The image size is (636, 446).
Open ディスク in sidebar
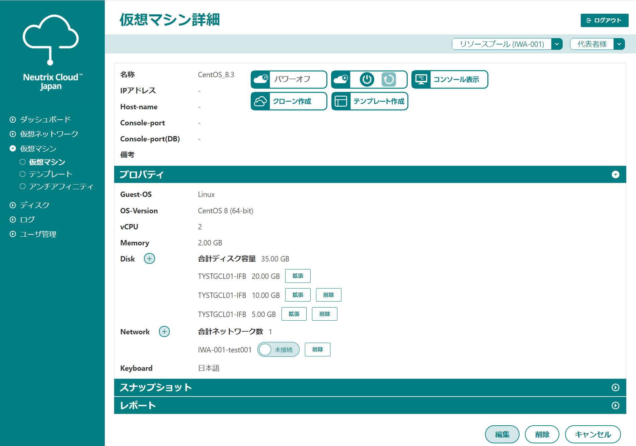click(x=34, y=205)
